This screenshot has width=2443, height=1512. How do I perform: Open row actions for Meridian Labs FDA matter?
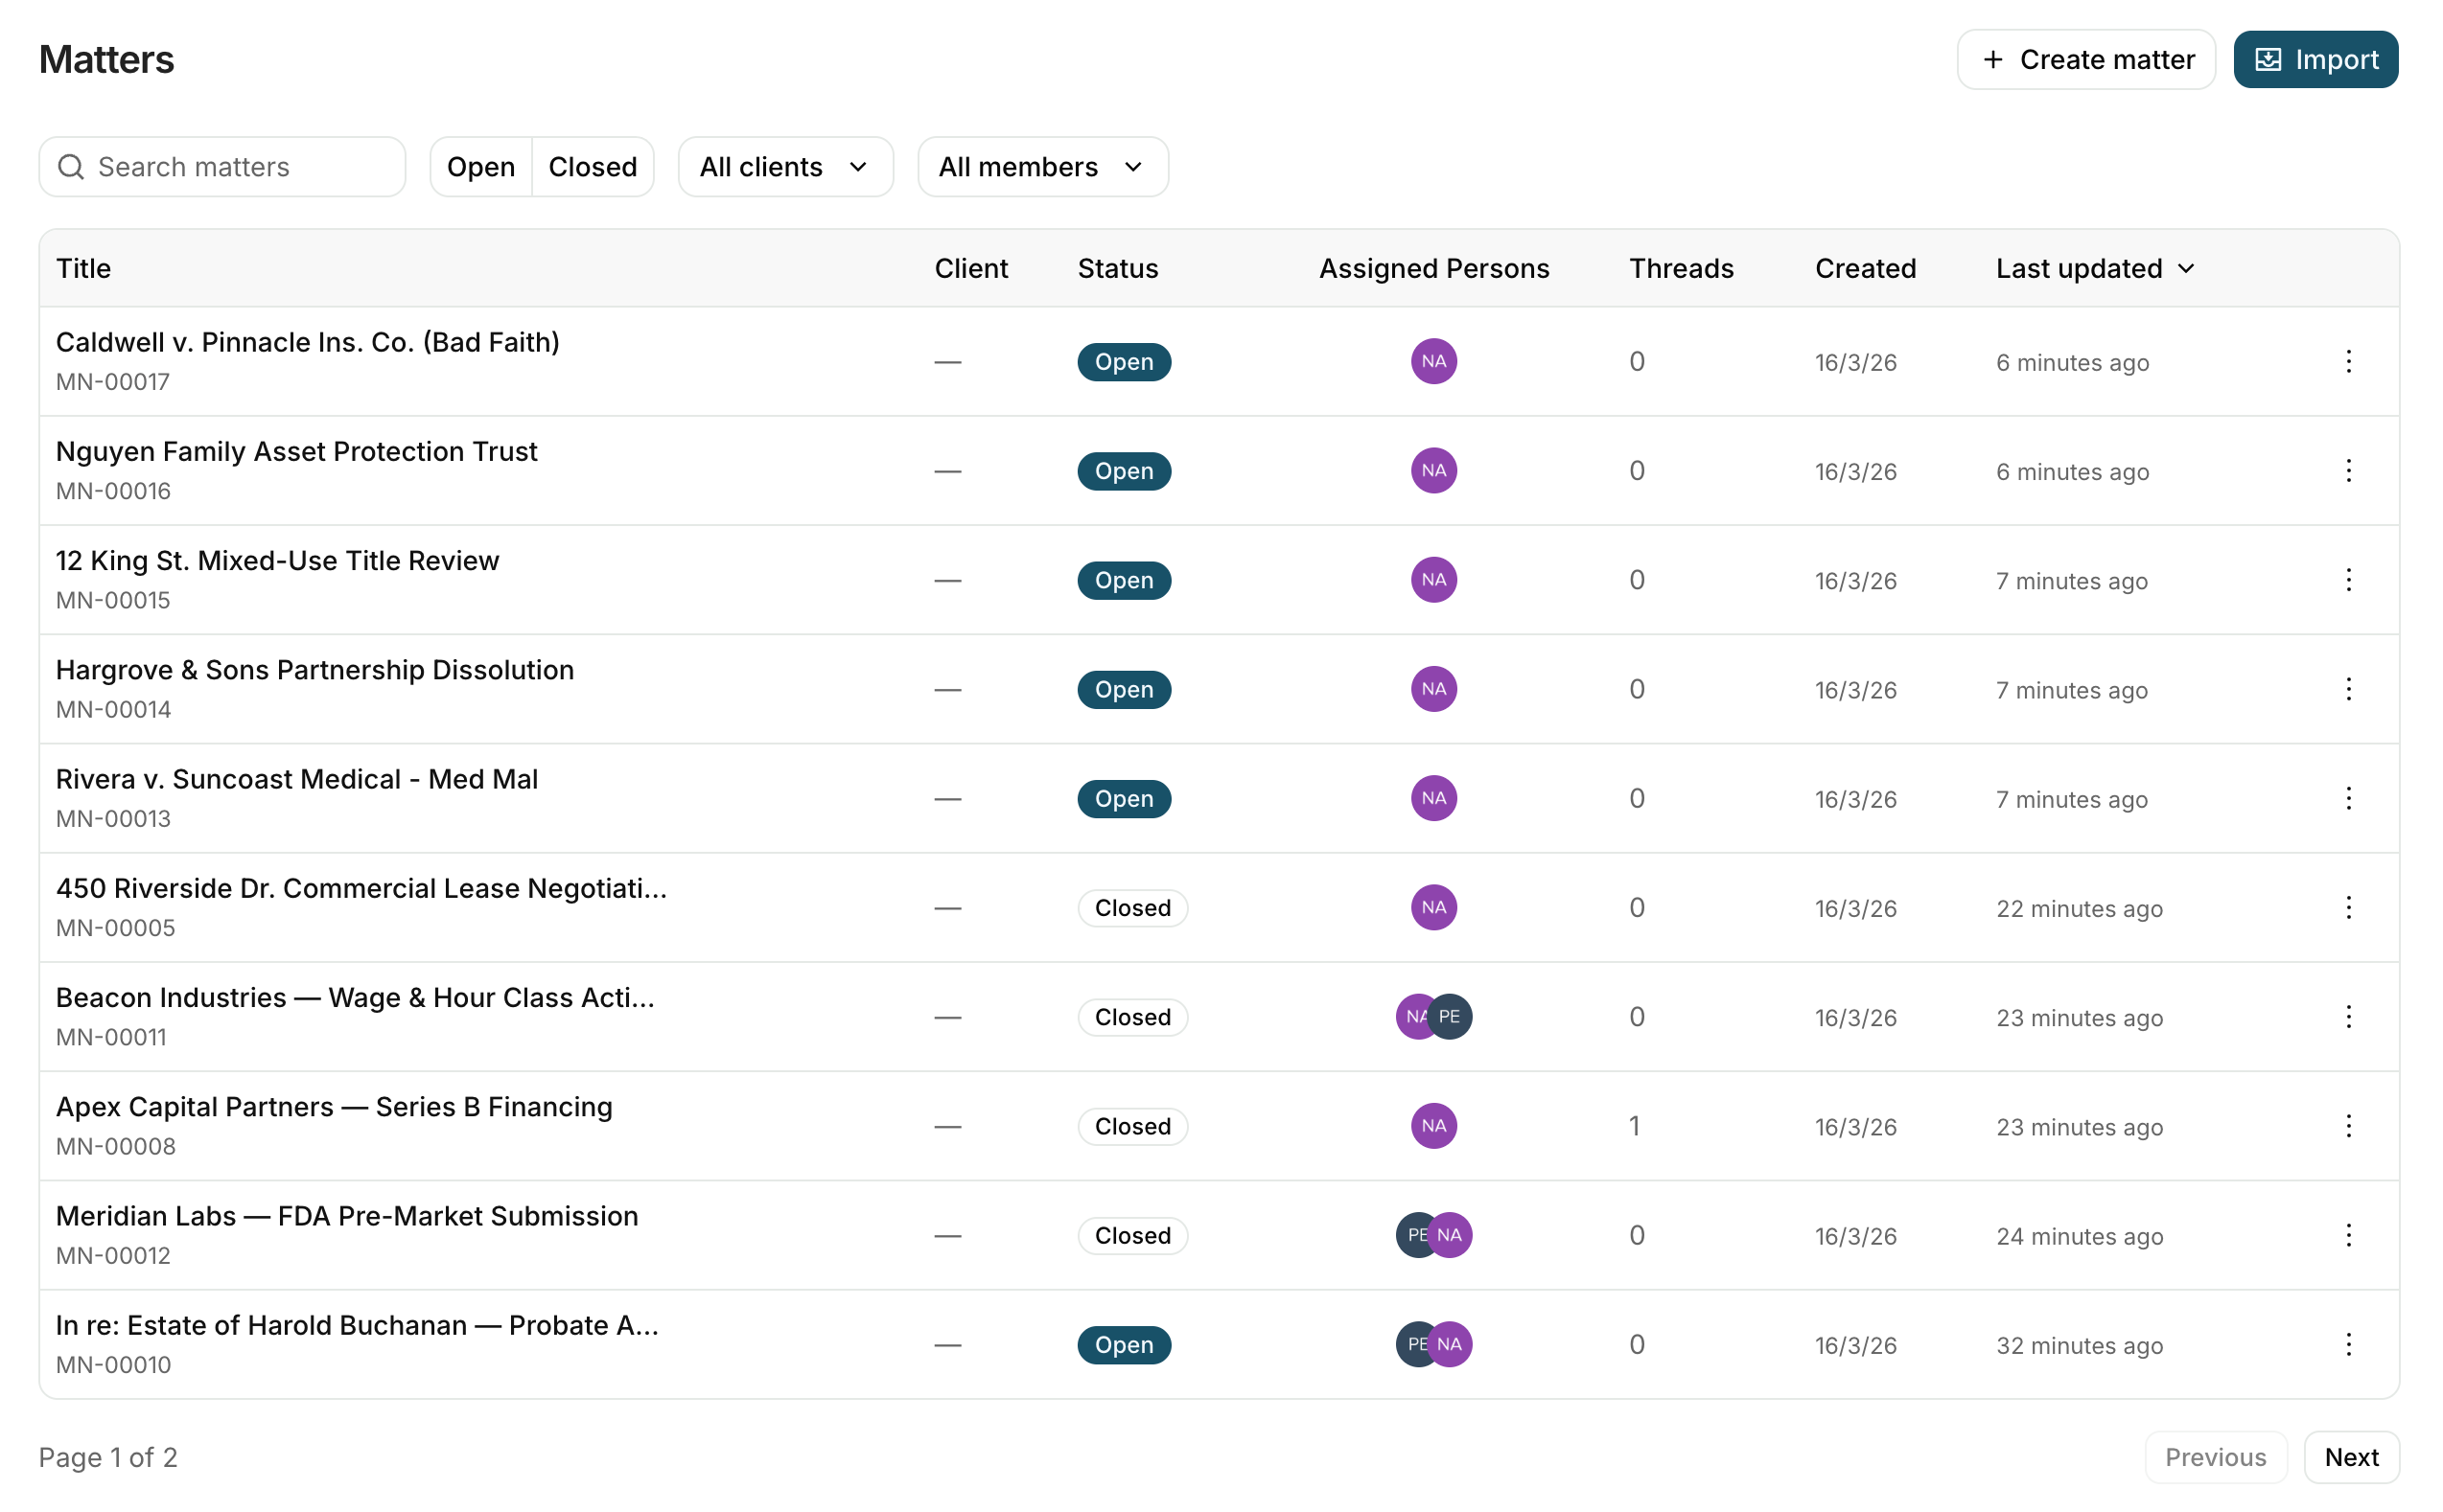(x=2347, y=1235)
